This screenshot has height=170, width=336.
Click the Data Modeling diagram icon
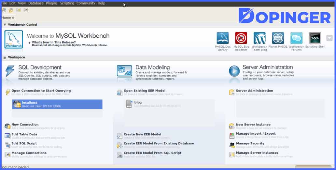point(124,71)
